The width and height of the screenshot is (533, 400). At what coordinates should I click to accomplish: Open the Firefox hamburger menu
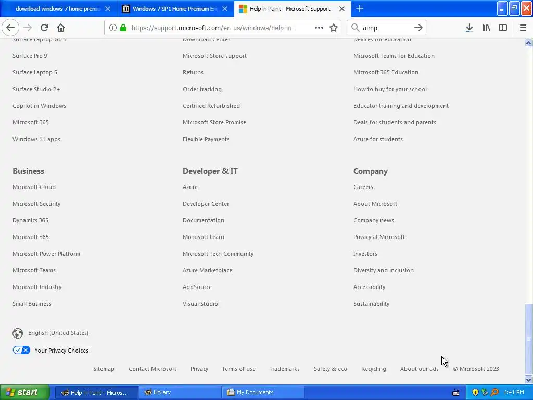[523, 28]
